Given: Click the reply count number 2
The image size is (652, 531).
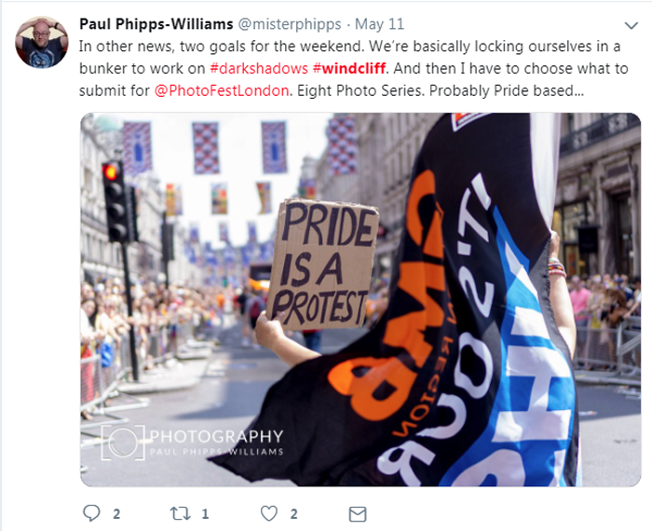Looking at the screenshot, I should [x=116, y=514].
